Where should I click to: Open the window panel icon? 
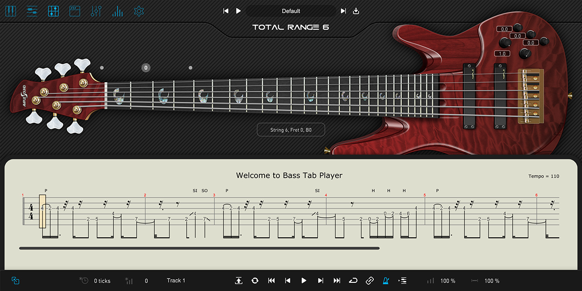[x=75, y=11]
